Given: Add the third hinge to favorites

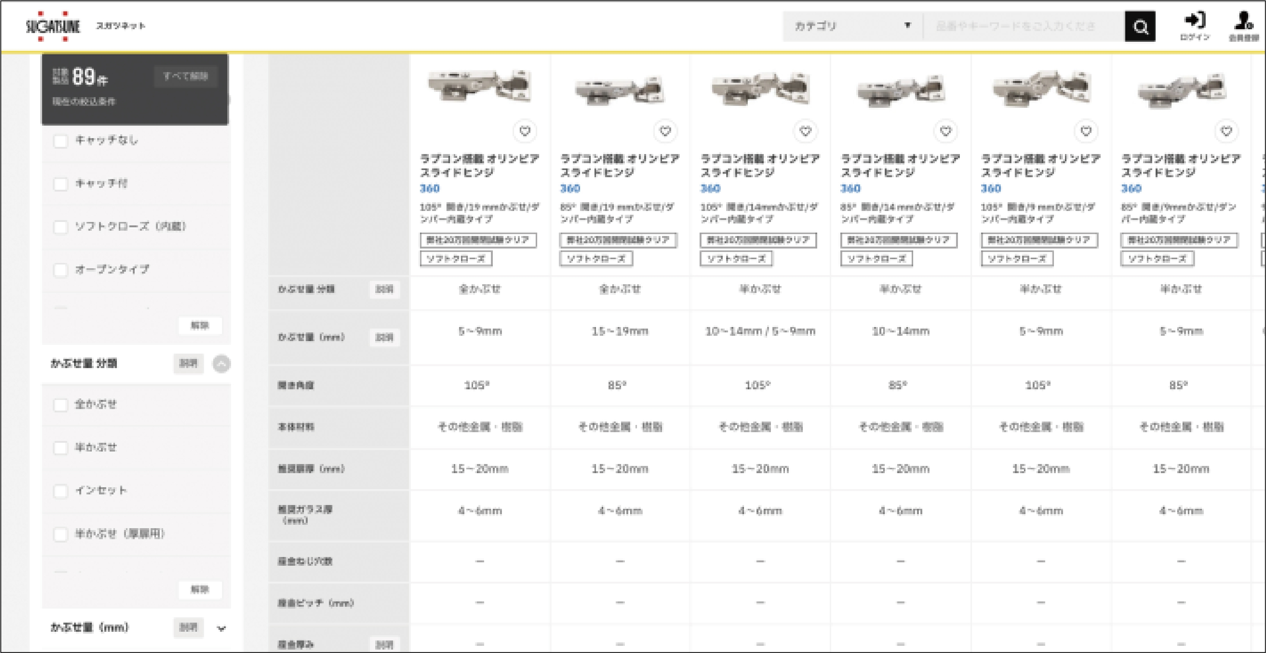Looking at the screenshot, I should click(805, 131).
